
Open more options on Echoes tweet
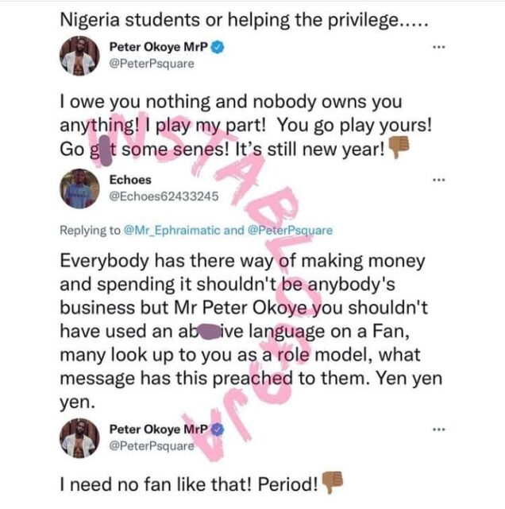439,180
